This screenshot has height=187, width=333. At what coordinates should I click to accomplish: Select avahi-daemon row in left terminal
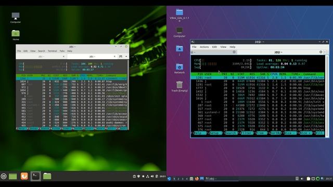coord(72,123)
